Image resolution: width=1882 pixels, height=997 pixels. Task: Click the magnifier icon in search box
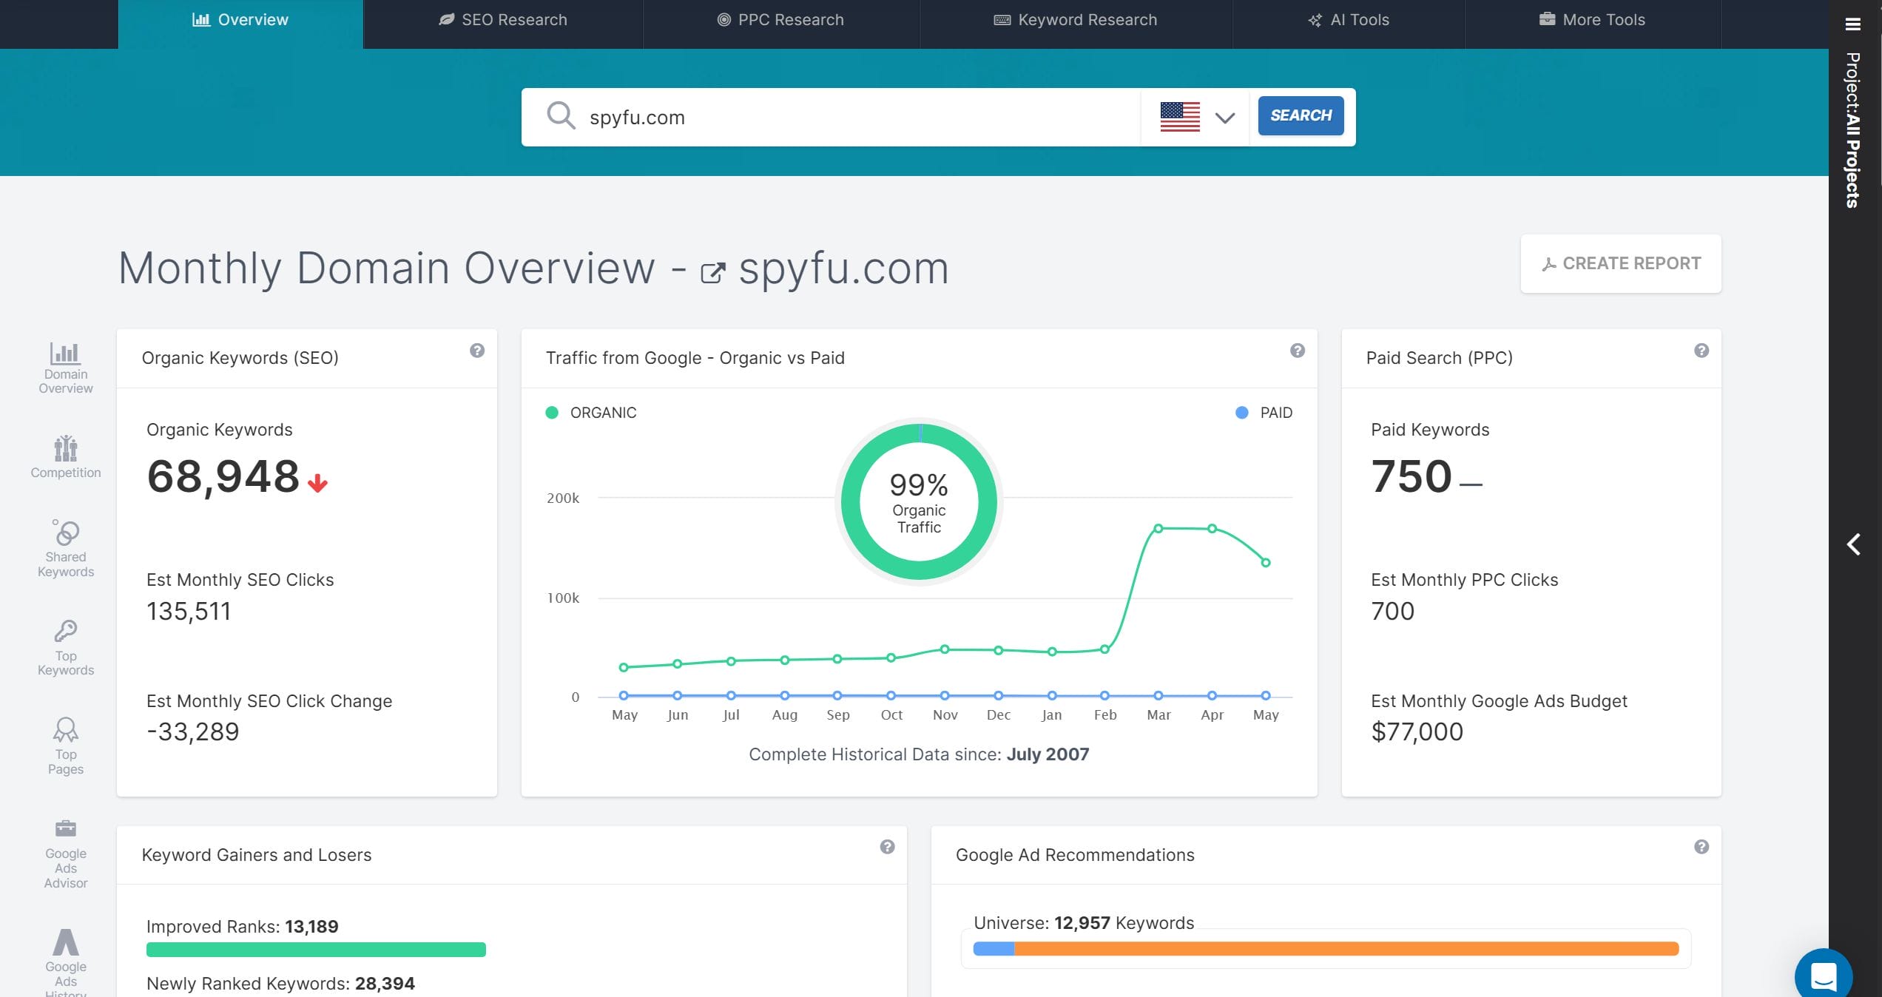561,116
